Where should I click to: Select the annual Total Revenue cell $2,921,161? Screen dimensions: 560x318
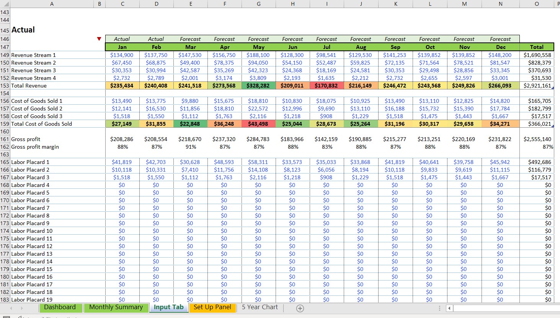click(x=537, y=85)
